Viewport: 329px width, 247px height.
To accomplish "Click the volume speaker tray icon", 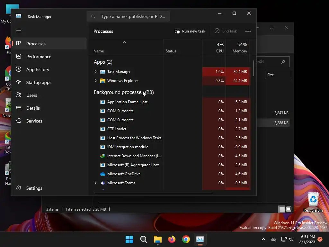I will (291, 239).
